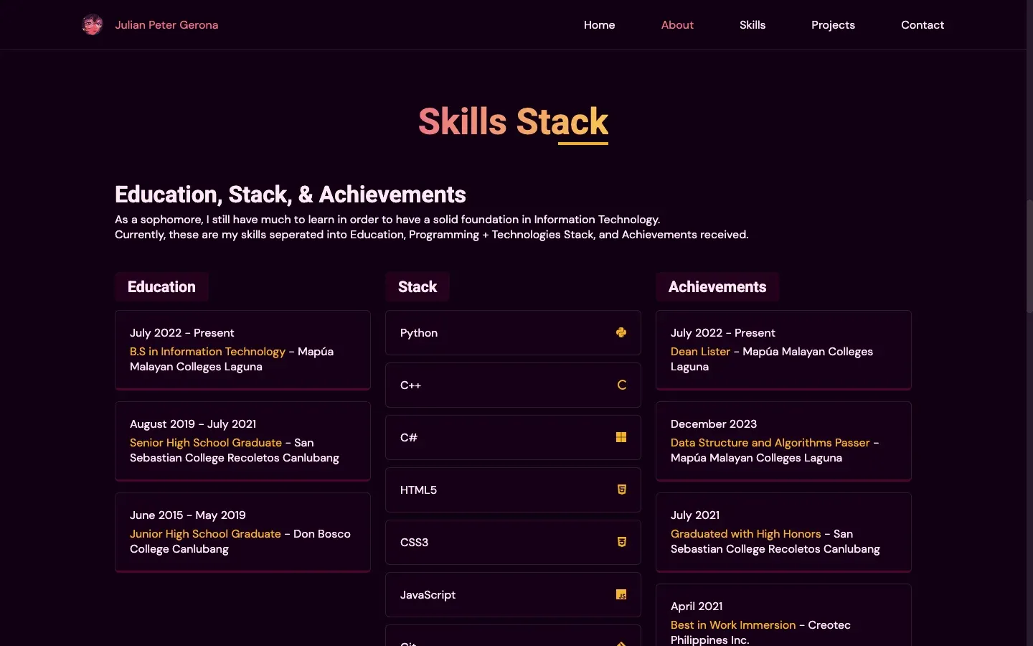Click the HTML5 skill label
The height and width of the screenshot is (646, 1033).
(418, 490)
